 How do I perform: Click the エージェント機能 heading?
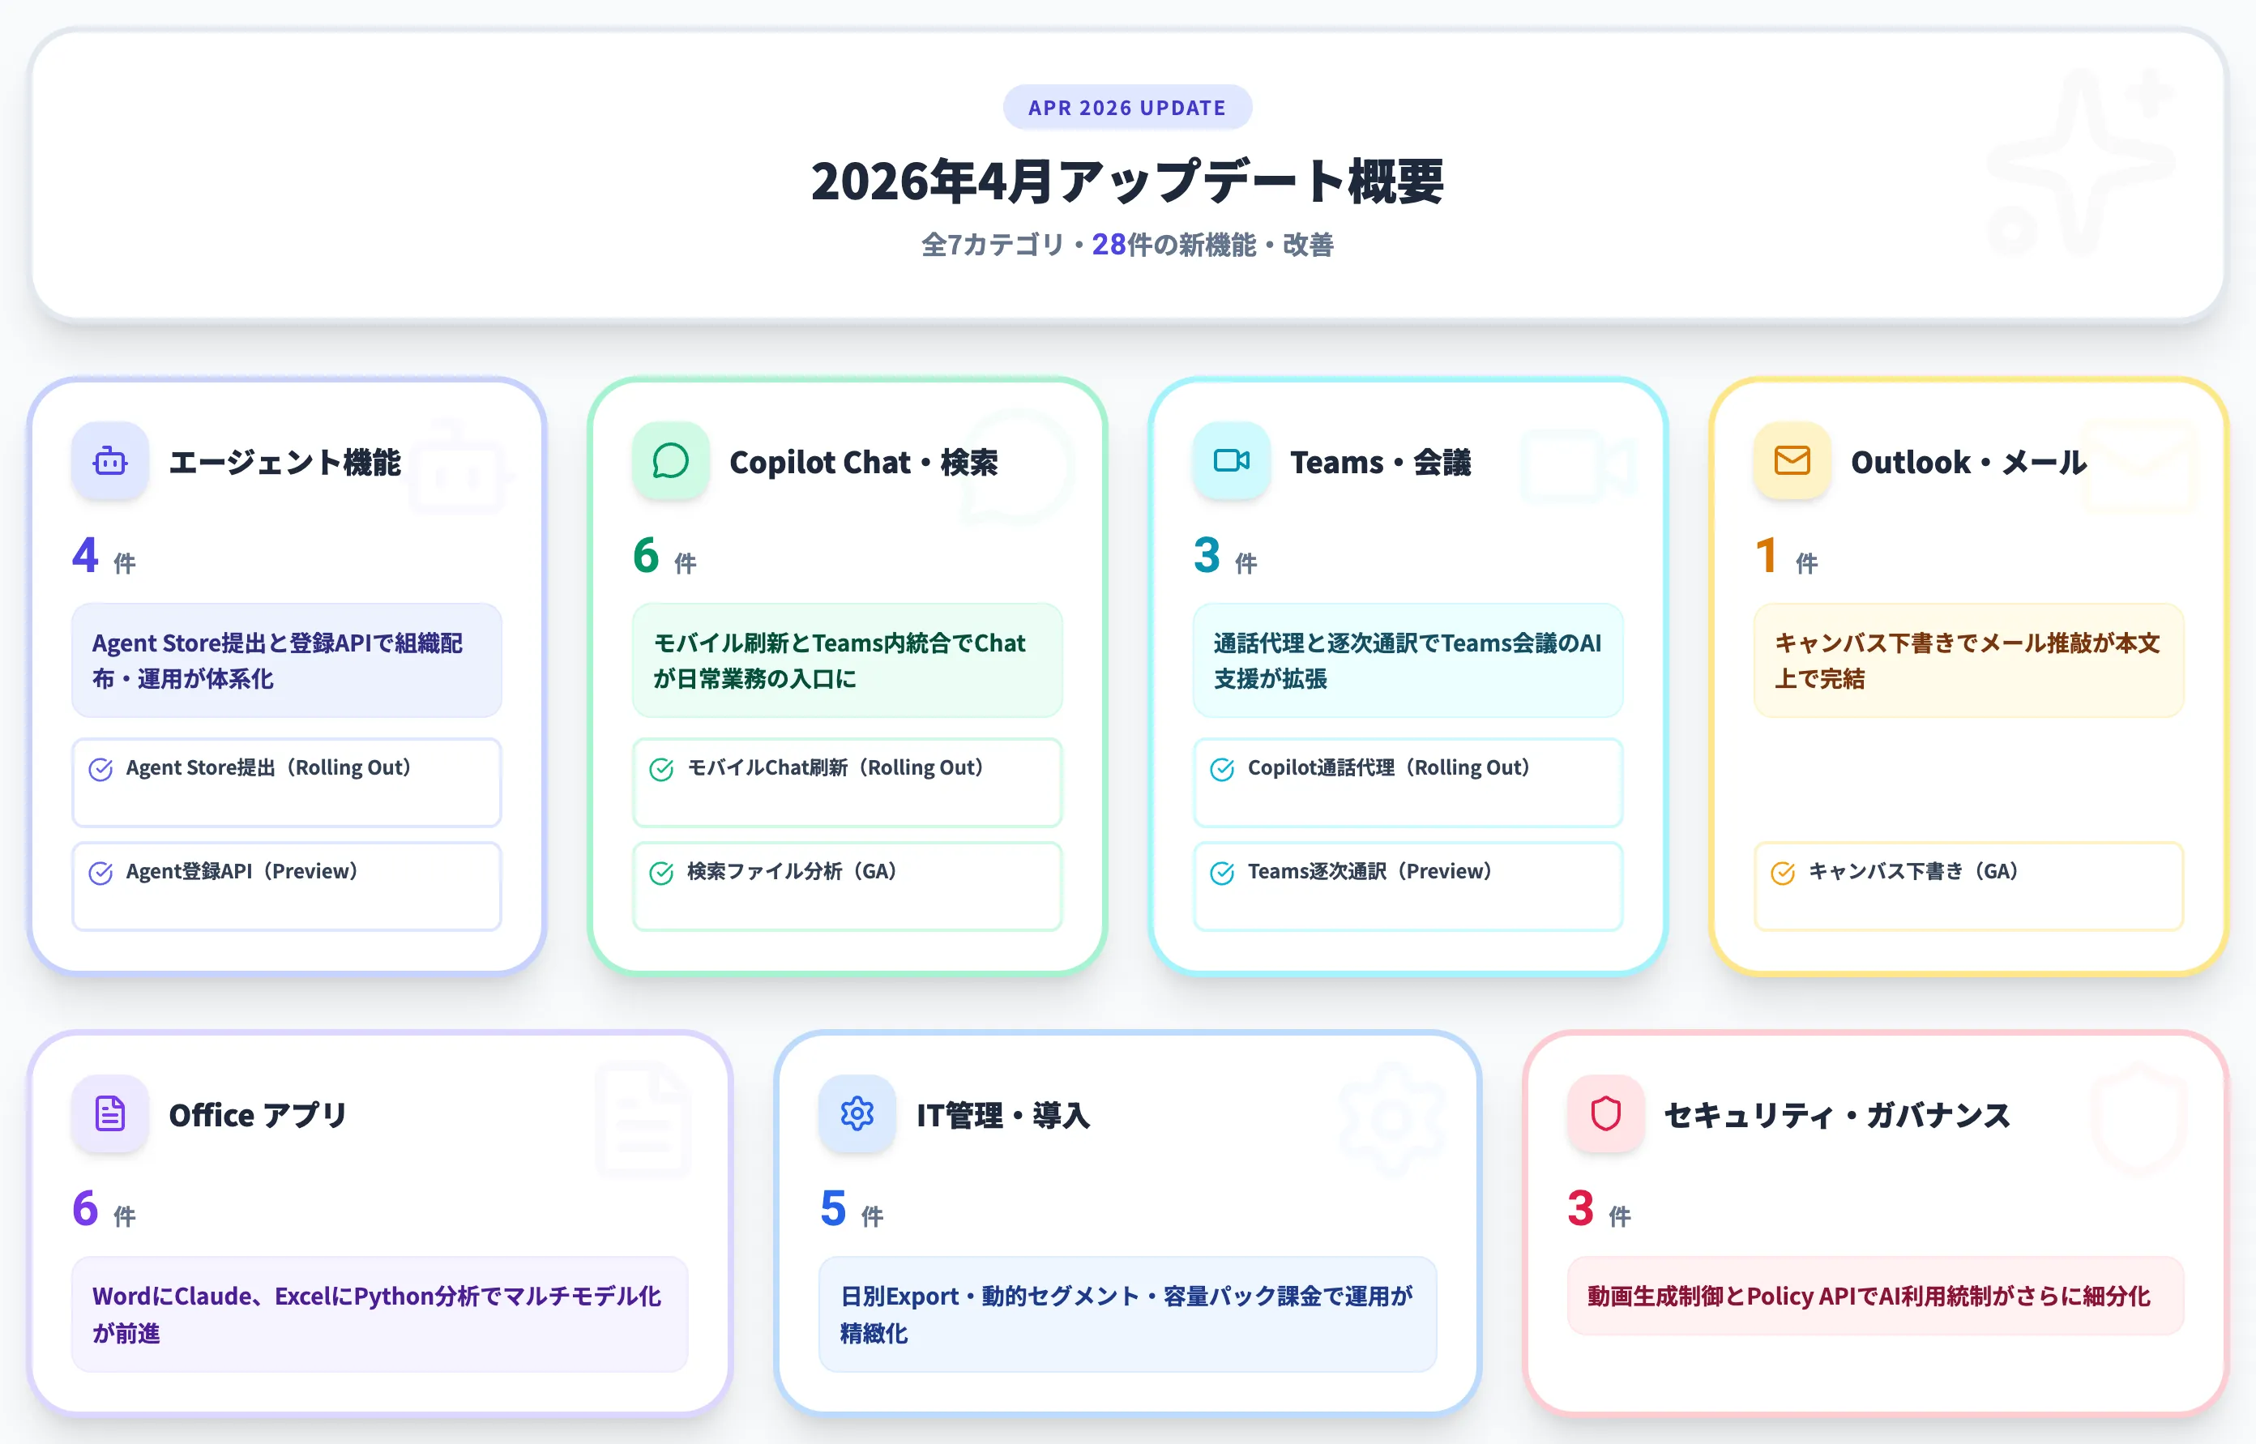coord(285,462)
